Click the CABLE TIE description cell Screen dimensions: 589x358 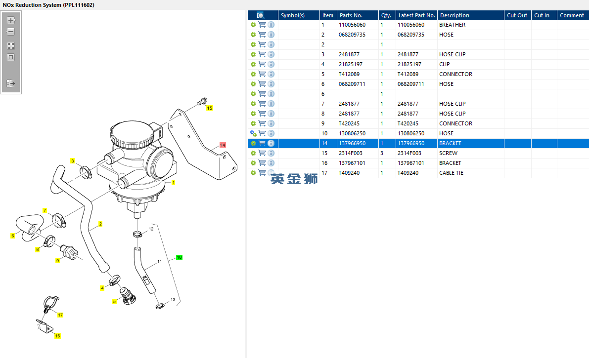click(471, 173)
